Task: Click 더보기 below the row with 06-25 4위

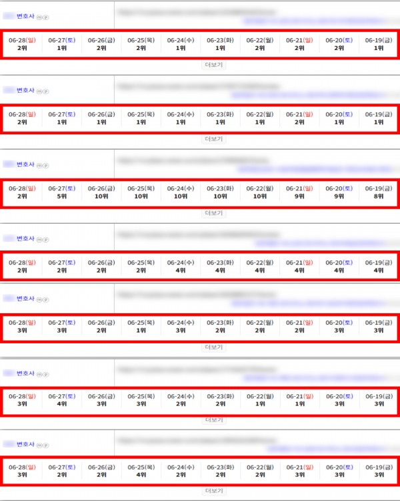Action: pos(214,491)
